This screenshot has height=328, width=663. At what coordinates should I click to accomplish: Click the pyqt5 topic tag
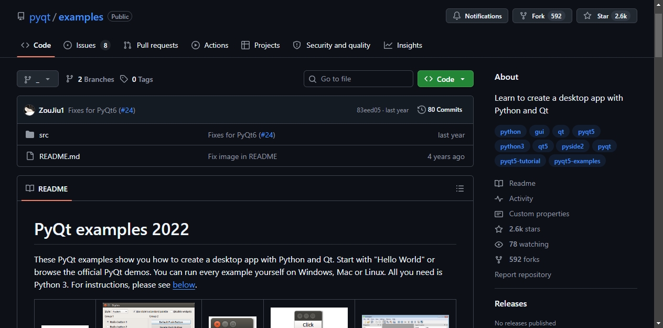tap(586, 132)
